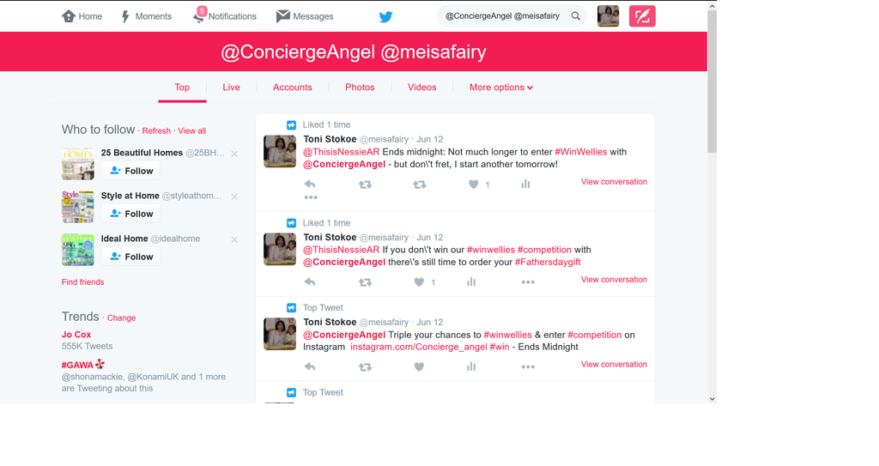The image size is (879, 466).
Task: Select the Top results tab
Action: 182,88
